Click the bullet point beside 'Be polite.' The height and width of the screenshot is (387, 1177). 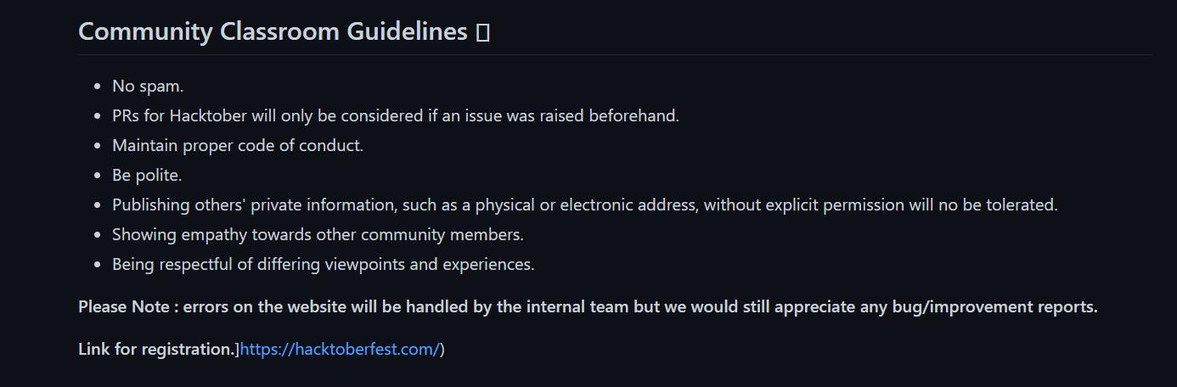click(100, 176)
